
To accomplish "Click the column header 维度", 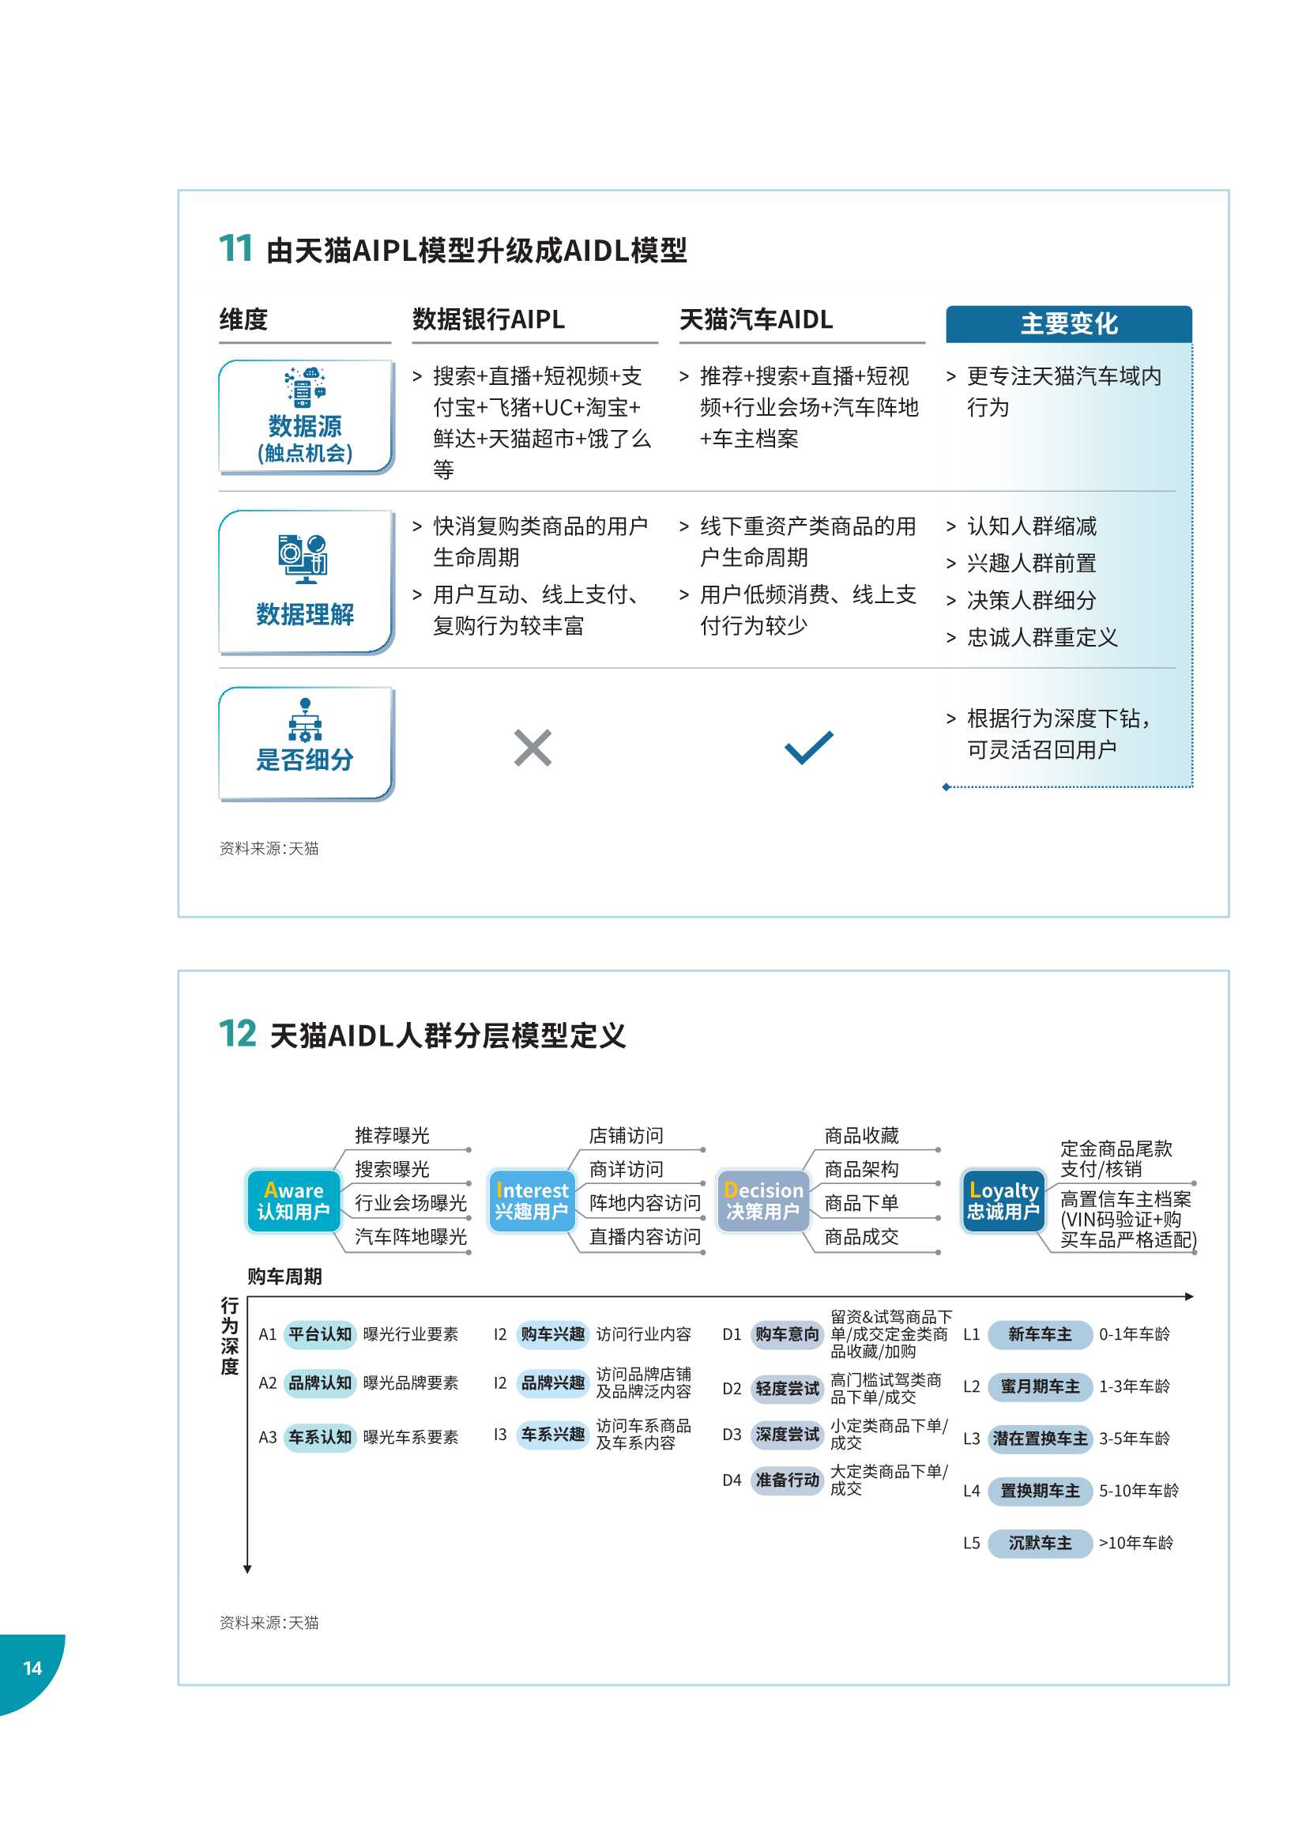I will (244, 319).
